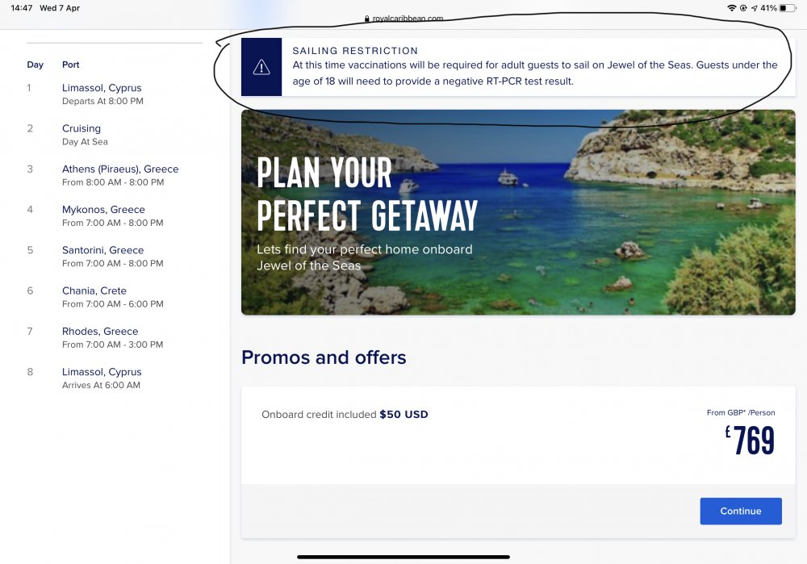
Task: Select day 6 Chania, Crete port
Action: click(113, 297)
